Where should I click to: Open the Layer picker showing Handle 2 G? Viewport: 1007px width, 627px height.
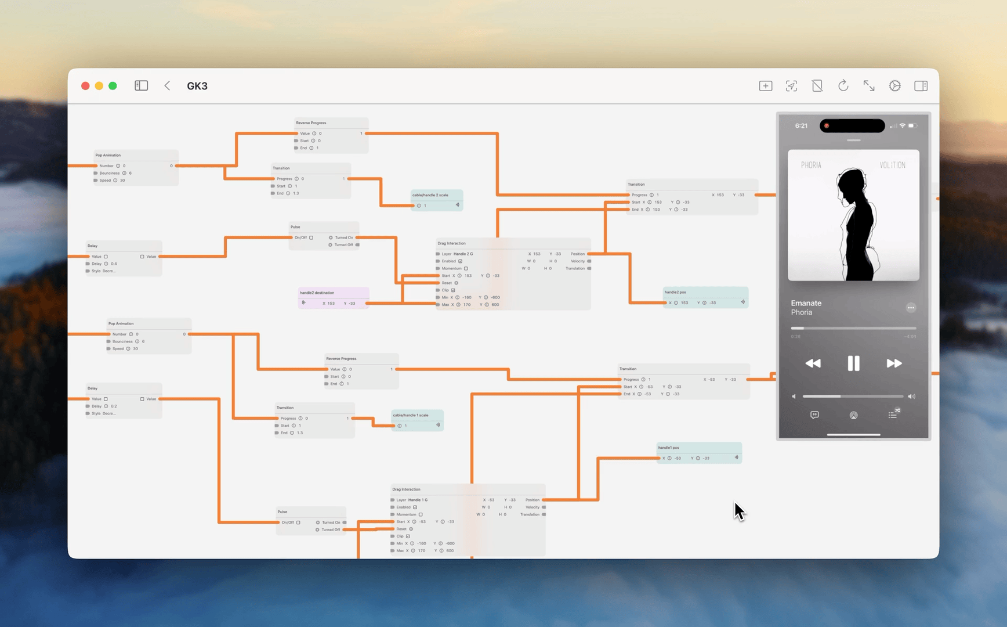pos(463,254)
